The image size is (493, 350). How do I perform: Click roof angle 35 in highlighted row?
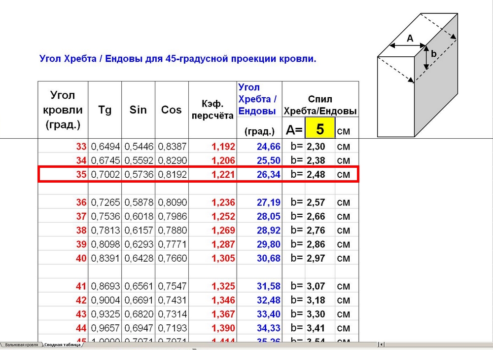coord(80,174)
